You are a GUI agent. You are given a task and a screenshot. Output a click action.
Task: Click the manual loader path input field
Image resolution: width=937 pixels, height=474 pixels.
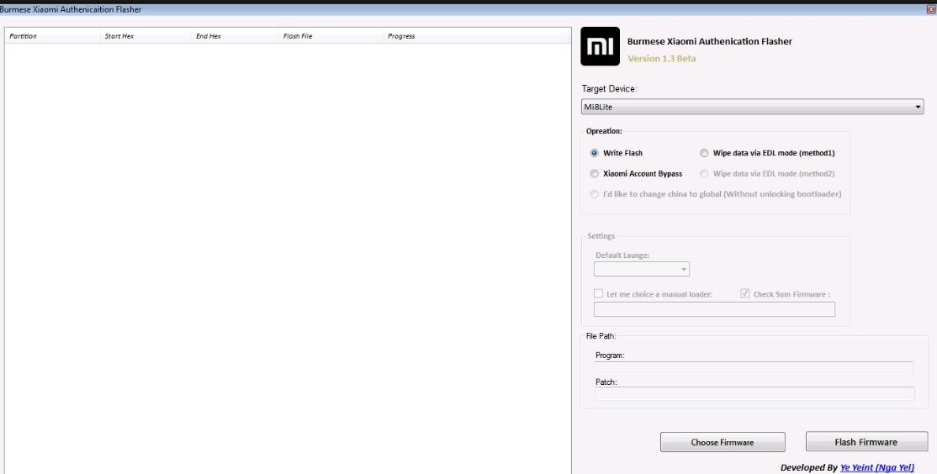coord(714,309)
